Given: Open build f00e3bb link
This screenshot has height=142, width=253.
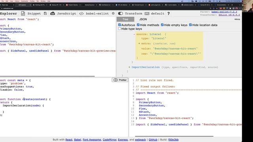Looking at the screenshot, I should point(173,140).
